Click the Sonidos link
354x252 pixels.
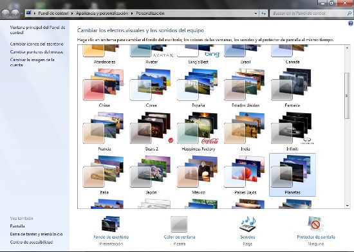tap(248, 237)
